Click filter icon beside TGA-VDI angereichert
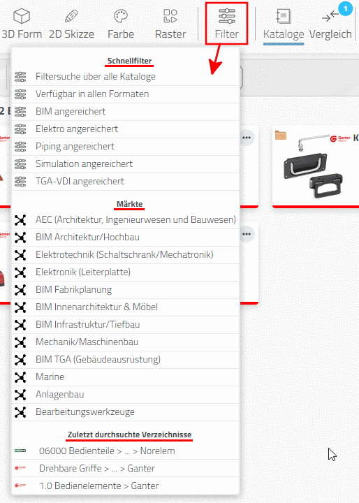 click(20, 182)
